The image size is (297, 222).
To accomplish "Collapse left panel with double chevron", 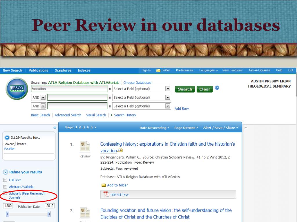I will click(55, 128).
